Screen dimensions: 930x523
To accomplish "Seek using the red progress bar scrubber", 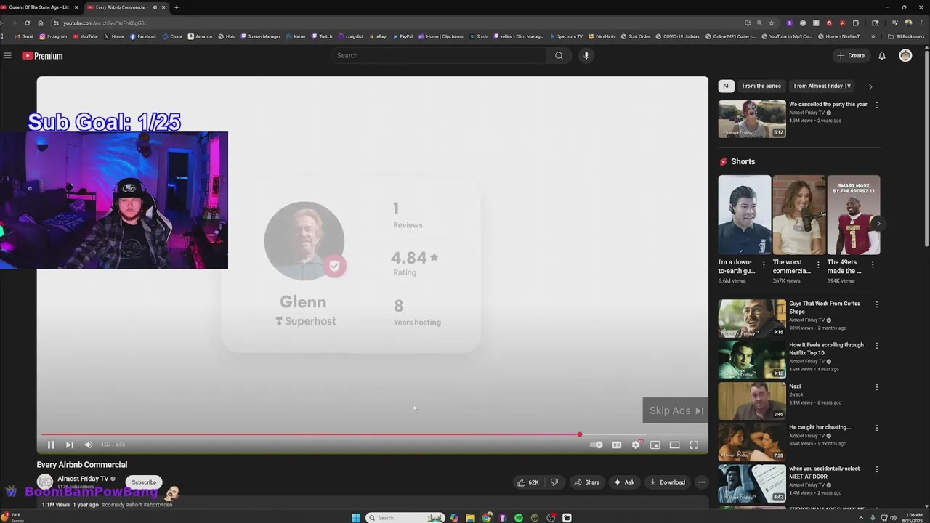I will 580,434.
